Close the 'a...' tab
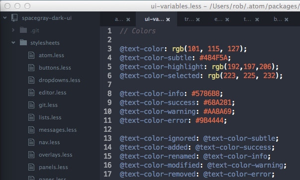Image resolution: width=300 pixels, height=180 pixels. point(128,19)
